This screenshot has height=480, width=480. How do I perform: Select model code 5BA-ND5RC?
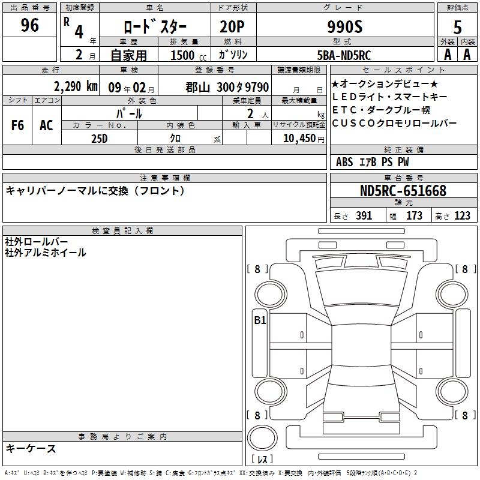coord(344,55)
